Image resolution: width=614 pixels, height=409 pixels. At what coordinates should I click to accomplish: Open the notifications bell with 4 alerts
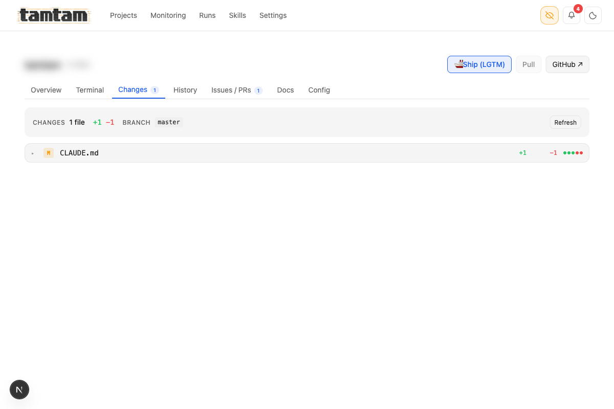(571, 15)
